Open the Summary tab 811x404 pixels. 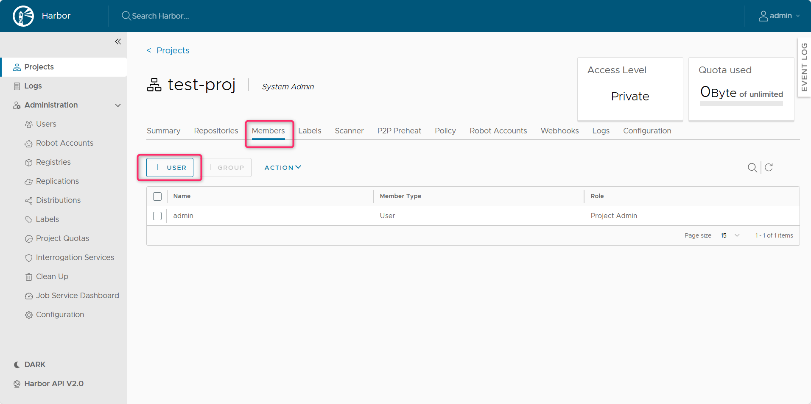[164, 131]
